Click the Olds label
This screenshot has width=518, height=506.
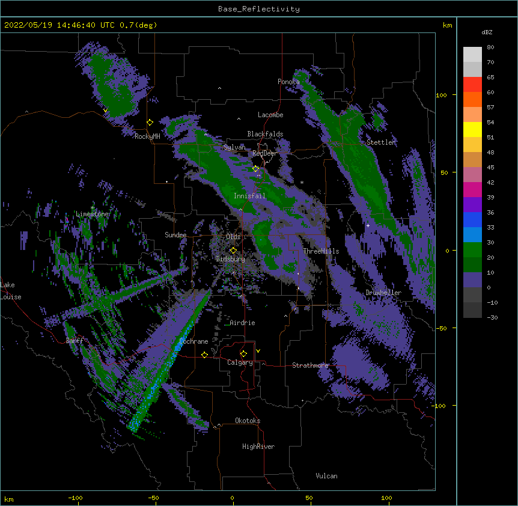tap(233, 237)
